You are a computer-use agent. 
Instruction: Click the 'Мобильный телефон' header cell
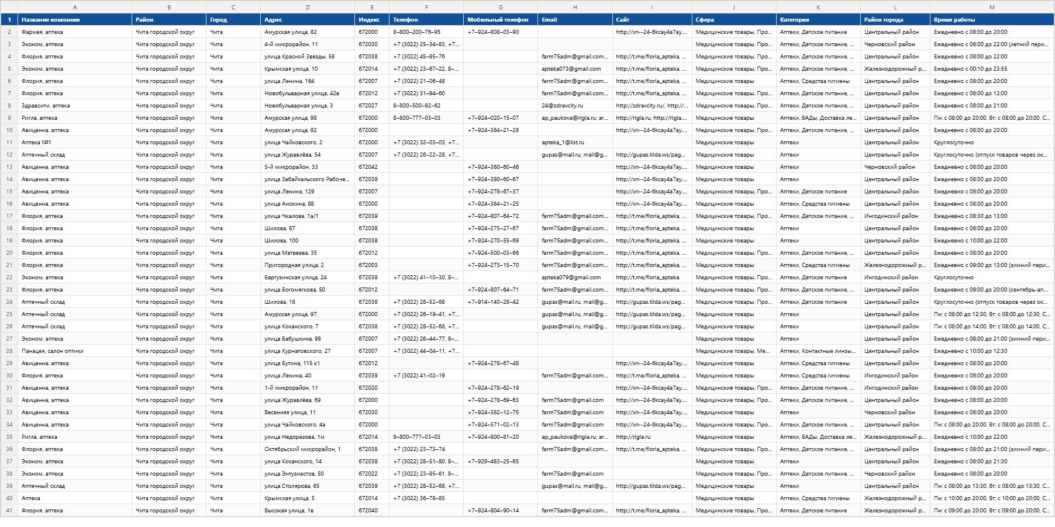(501, 20)
